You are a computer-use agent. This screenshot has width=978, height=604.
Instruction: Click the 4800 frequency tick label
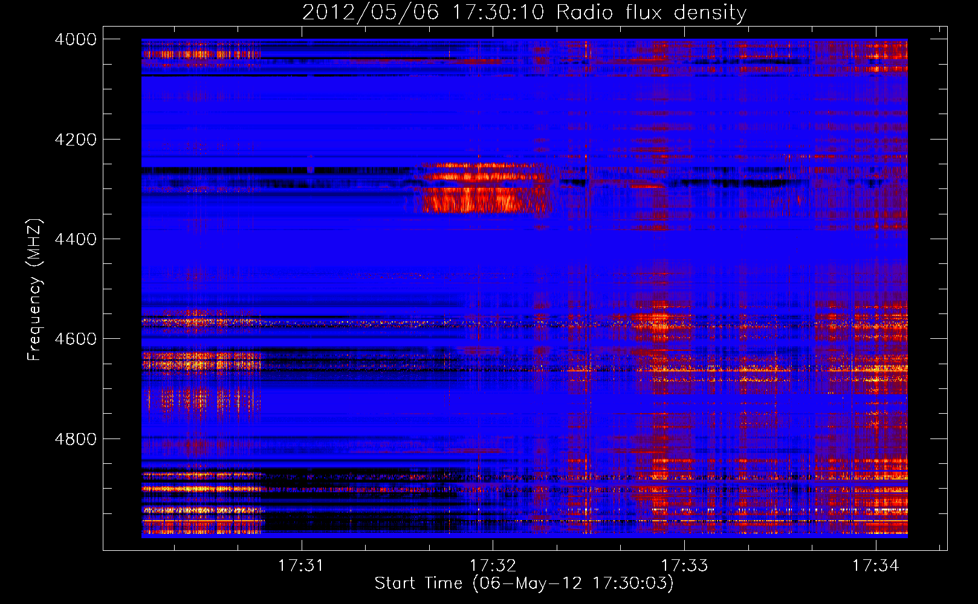click(76, 439)
